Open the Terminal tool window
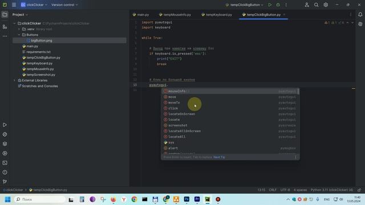 pyautogui.click(x=5, y=163)
